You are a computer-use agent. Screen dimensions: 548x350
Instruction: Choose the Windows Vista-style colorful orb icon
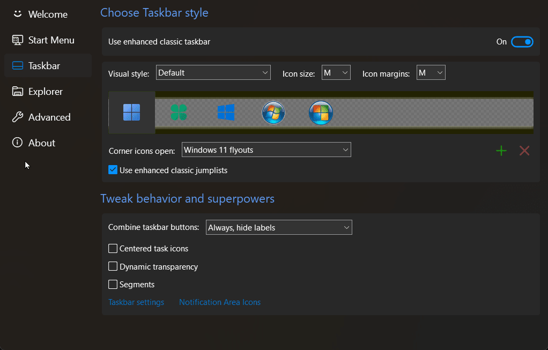(x=321, y=113)
